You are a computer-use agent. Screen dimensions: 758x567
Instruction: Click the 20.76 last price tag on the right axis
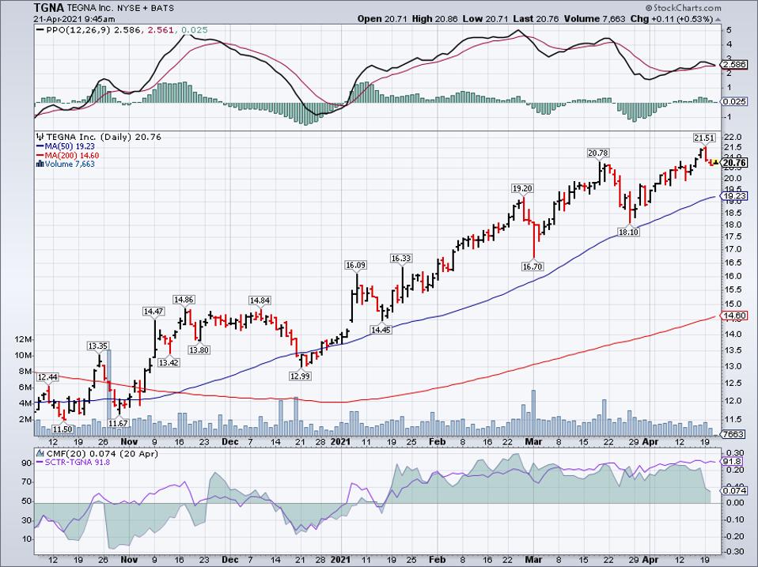(734, 163)
